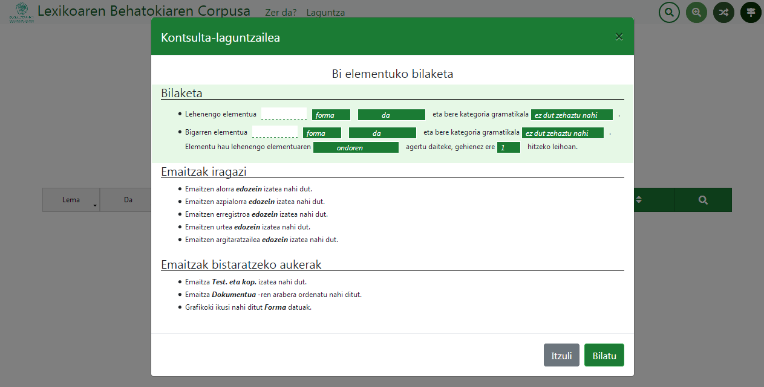The image size is (764, 387).
Task: Click the Bilatu button
Action: (604, 356)
